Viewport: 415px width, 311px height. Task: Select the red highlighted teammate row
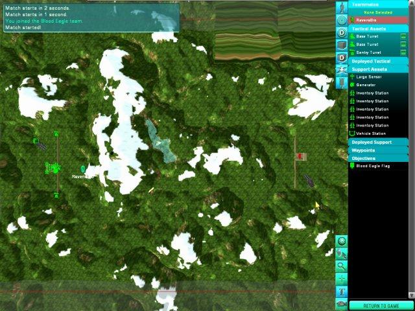click(x=378, y=20)
